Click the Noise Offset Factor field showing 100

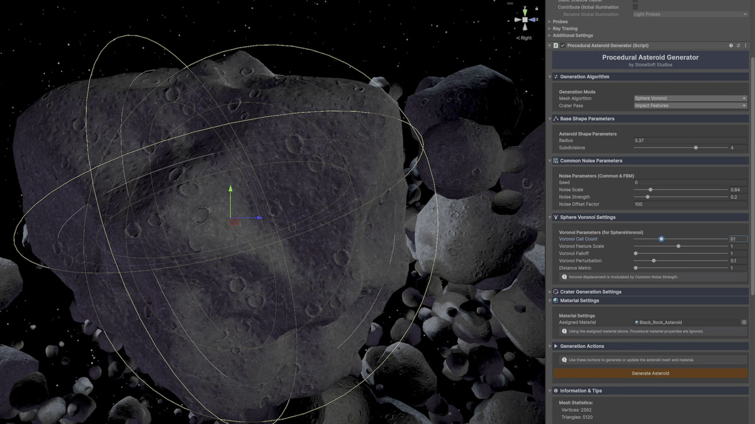click(x=690, y=204)
